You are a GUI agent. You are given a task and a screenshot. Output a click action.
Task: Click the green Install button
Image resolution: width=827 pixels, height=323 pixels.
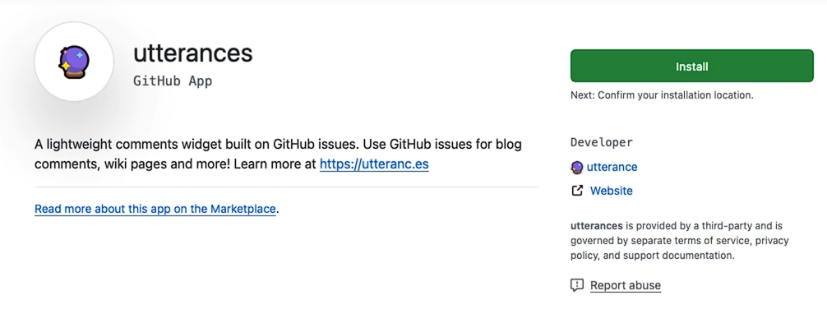(691, 67)
